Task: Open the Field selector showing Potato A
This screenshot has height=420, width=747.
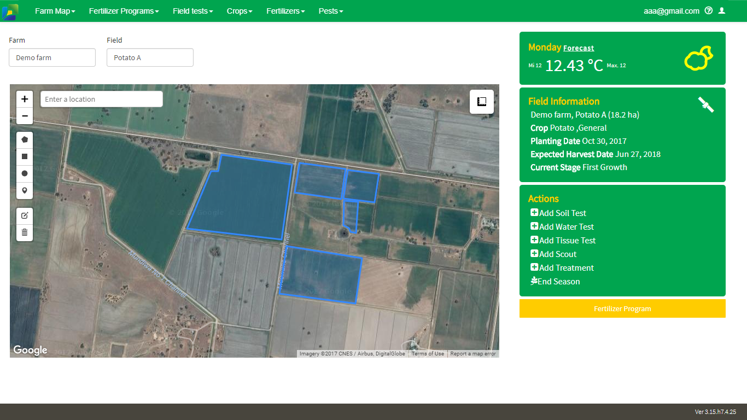Action: (x=150, y=57)
